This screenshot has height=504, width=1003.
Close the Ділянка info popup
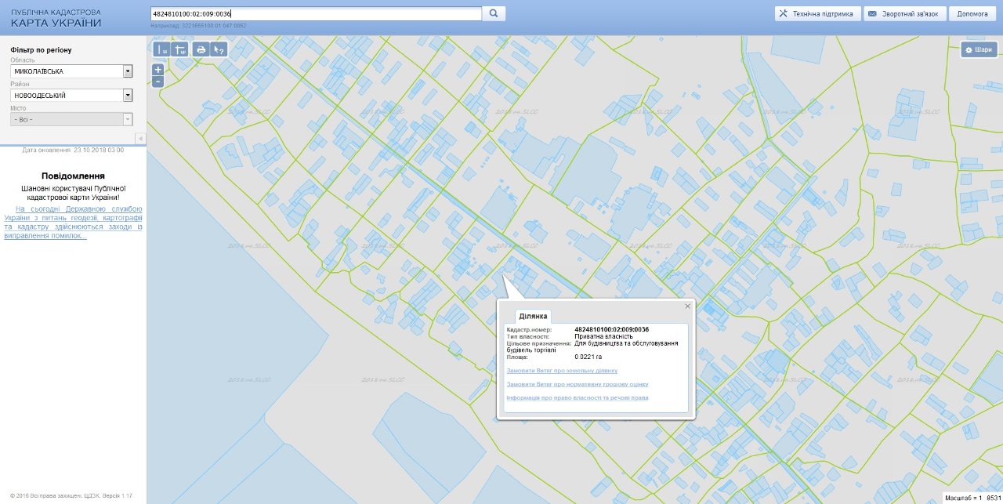pyautogui.click(x=687, y=306)
